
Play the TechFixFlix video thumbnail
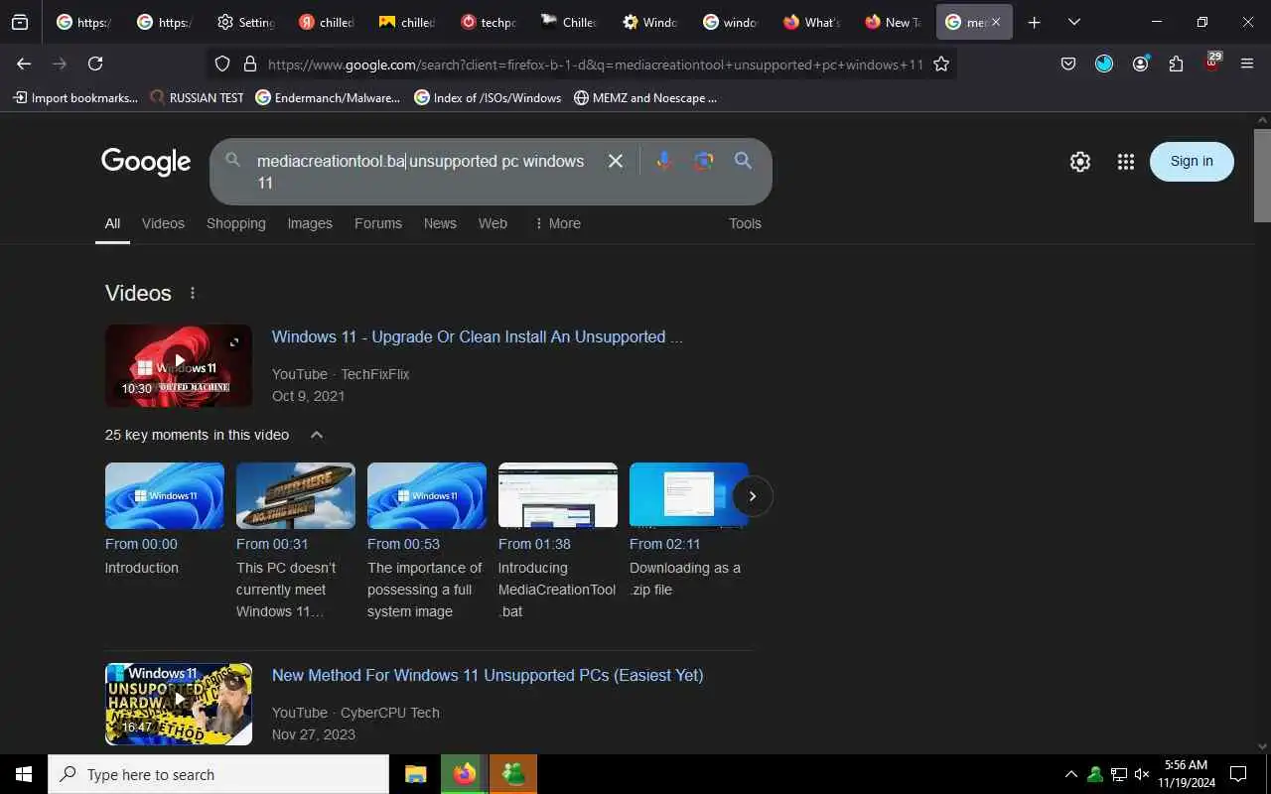(179, 365)
